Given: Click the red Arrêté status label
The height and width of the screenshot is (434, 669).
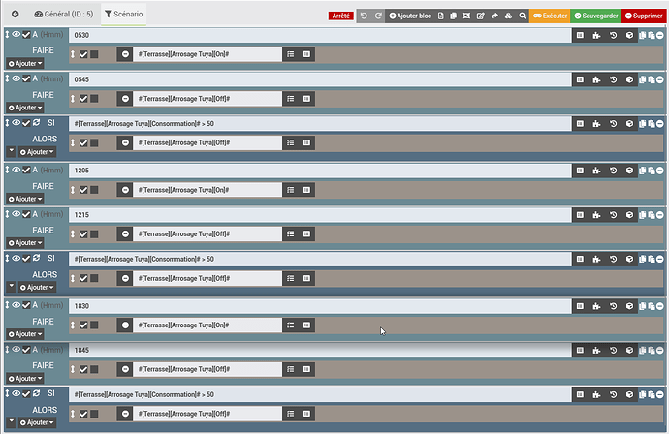Looking at the screenshot, I should pyautogui.click(x=341, y=15).
